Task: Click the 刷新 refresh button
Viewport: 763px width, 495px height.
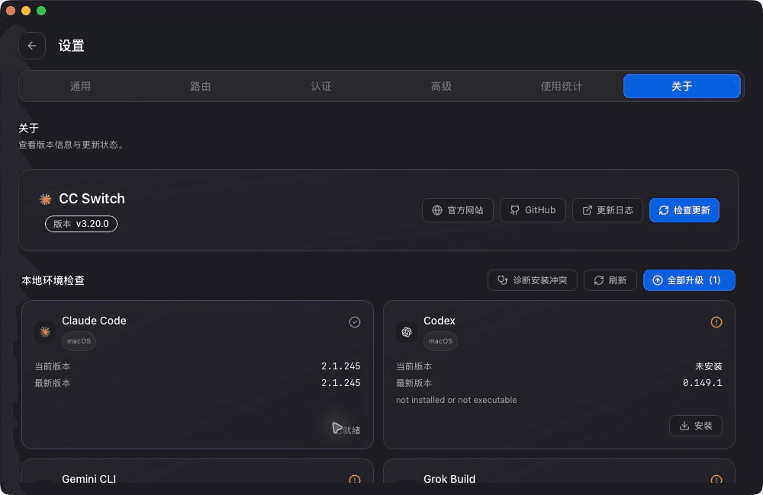Action: click(610, 280)
